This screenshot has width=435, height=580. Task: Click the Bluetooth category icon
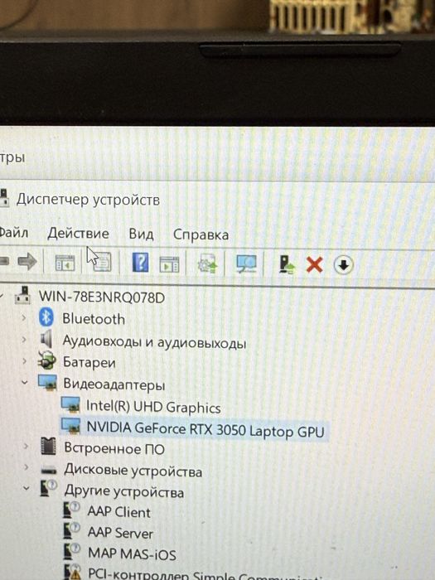(46, 317)
